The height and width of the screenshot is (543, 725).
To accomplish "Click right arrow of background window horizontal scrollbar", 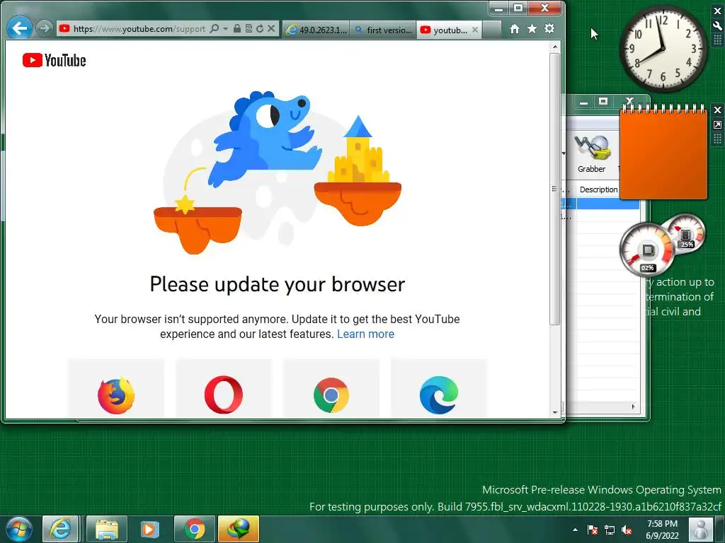I will tap(633, 407).
